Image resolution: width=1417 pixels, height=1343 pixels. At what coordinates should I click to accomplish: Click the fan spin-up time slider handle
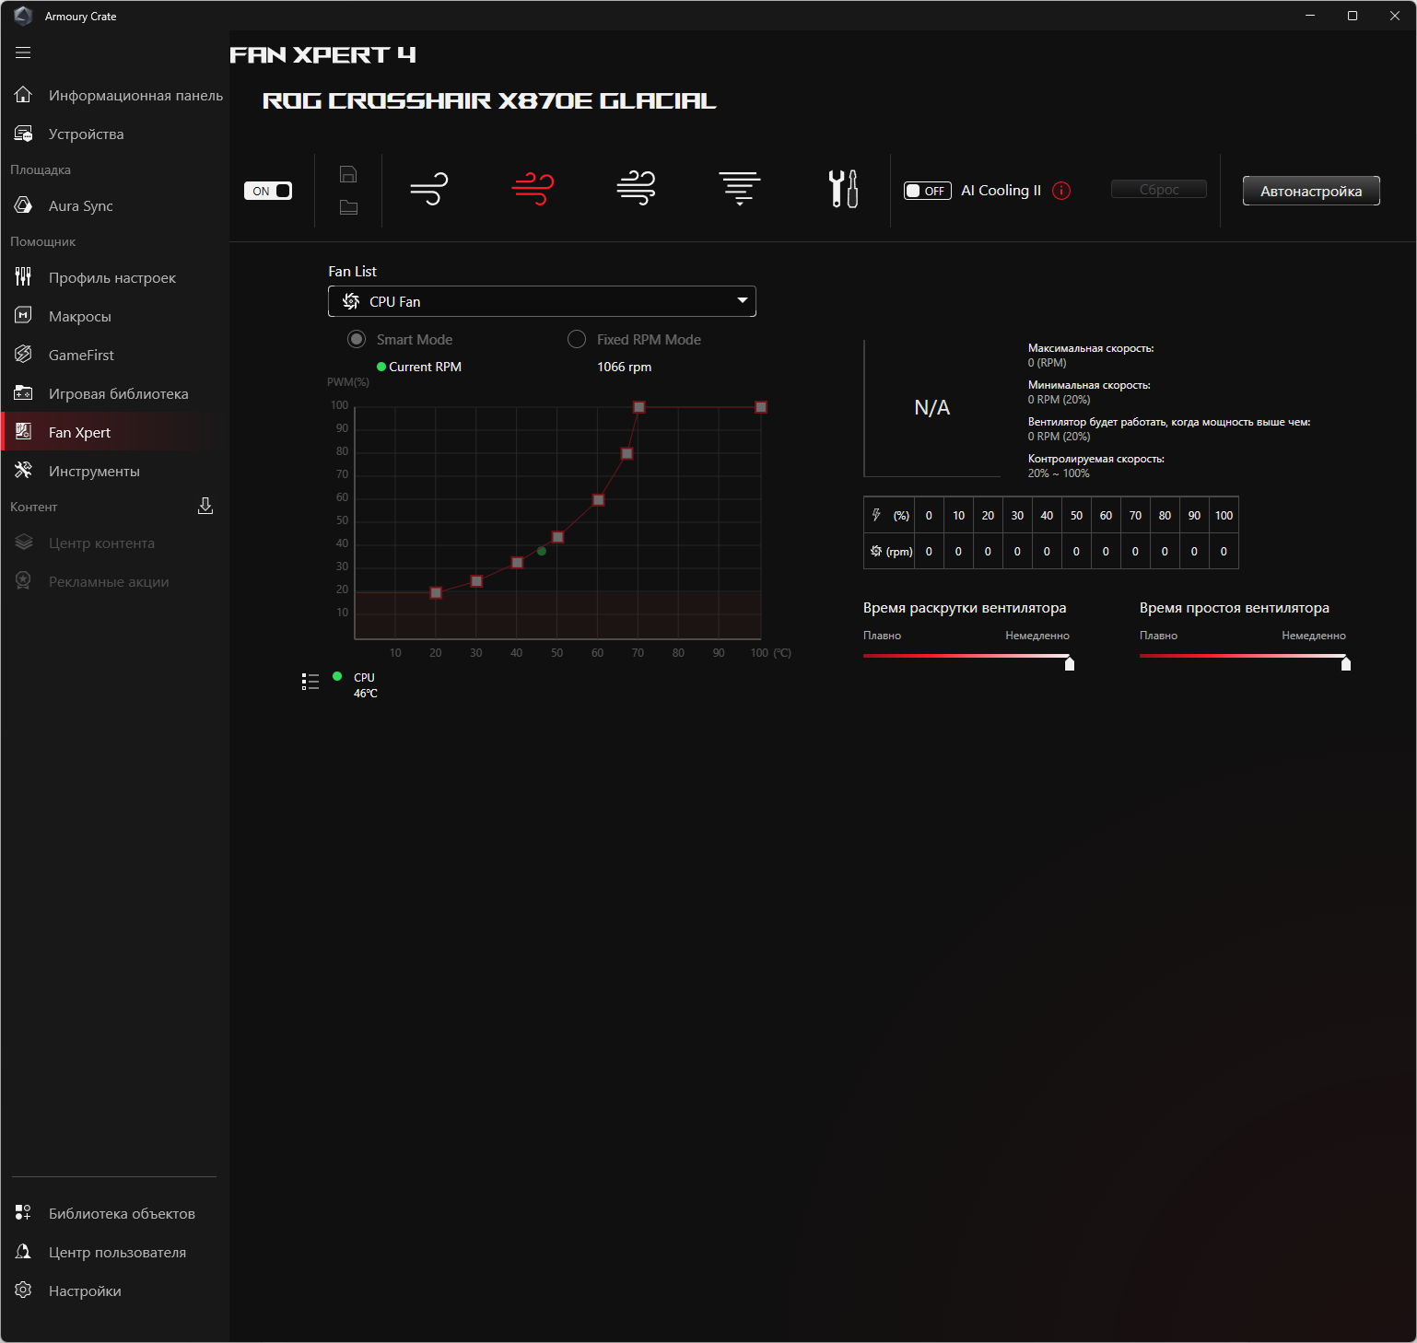1070,663
